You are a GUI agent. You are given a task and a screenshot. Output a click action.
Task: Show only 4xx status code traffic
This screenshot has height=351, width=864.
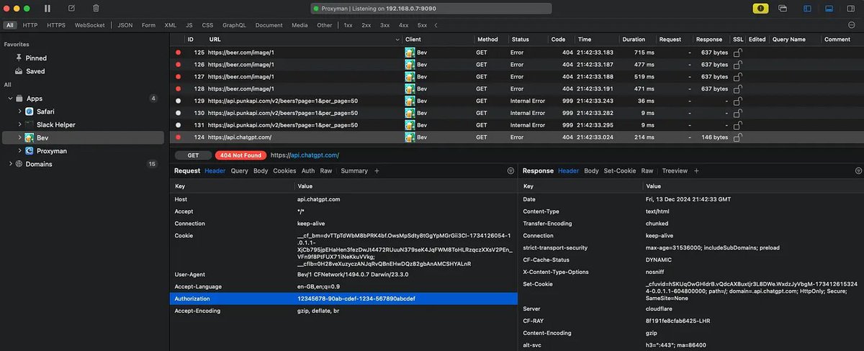403,24
